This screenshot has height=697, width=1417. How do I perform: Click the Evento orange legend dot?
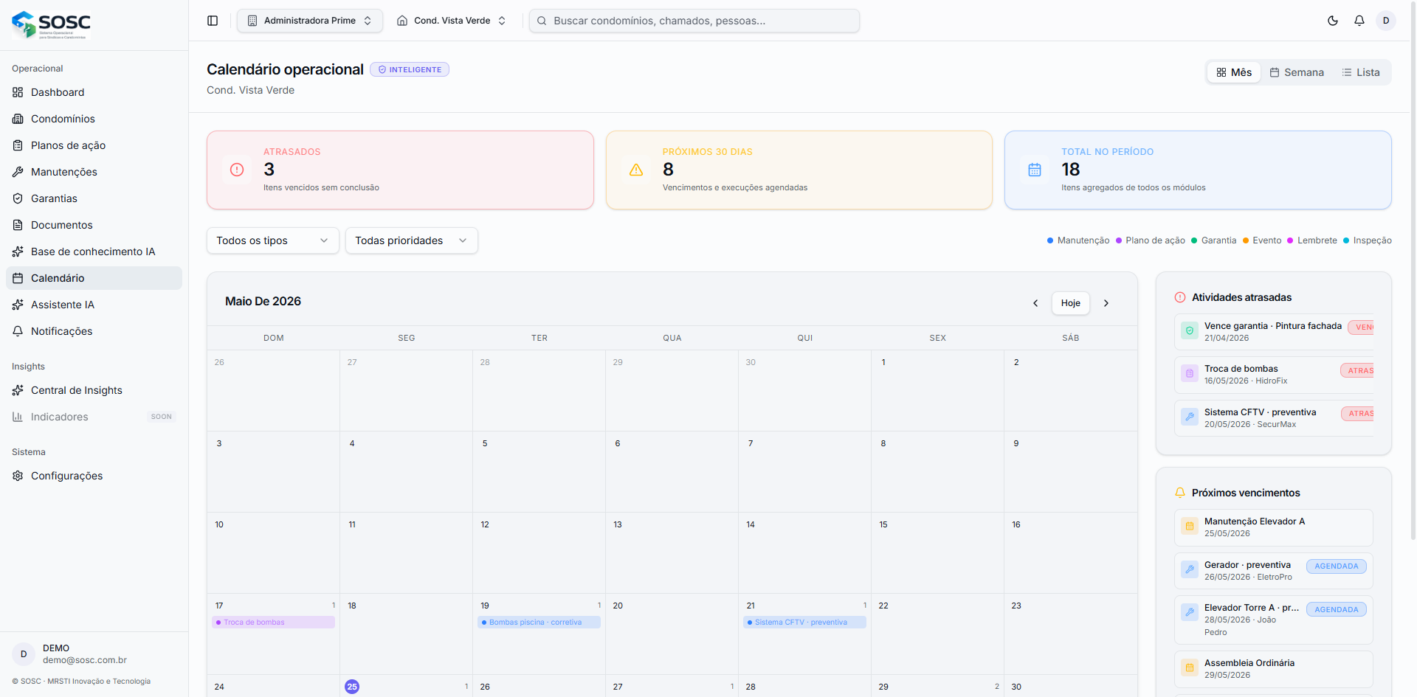[x=1246, y=240]
